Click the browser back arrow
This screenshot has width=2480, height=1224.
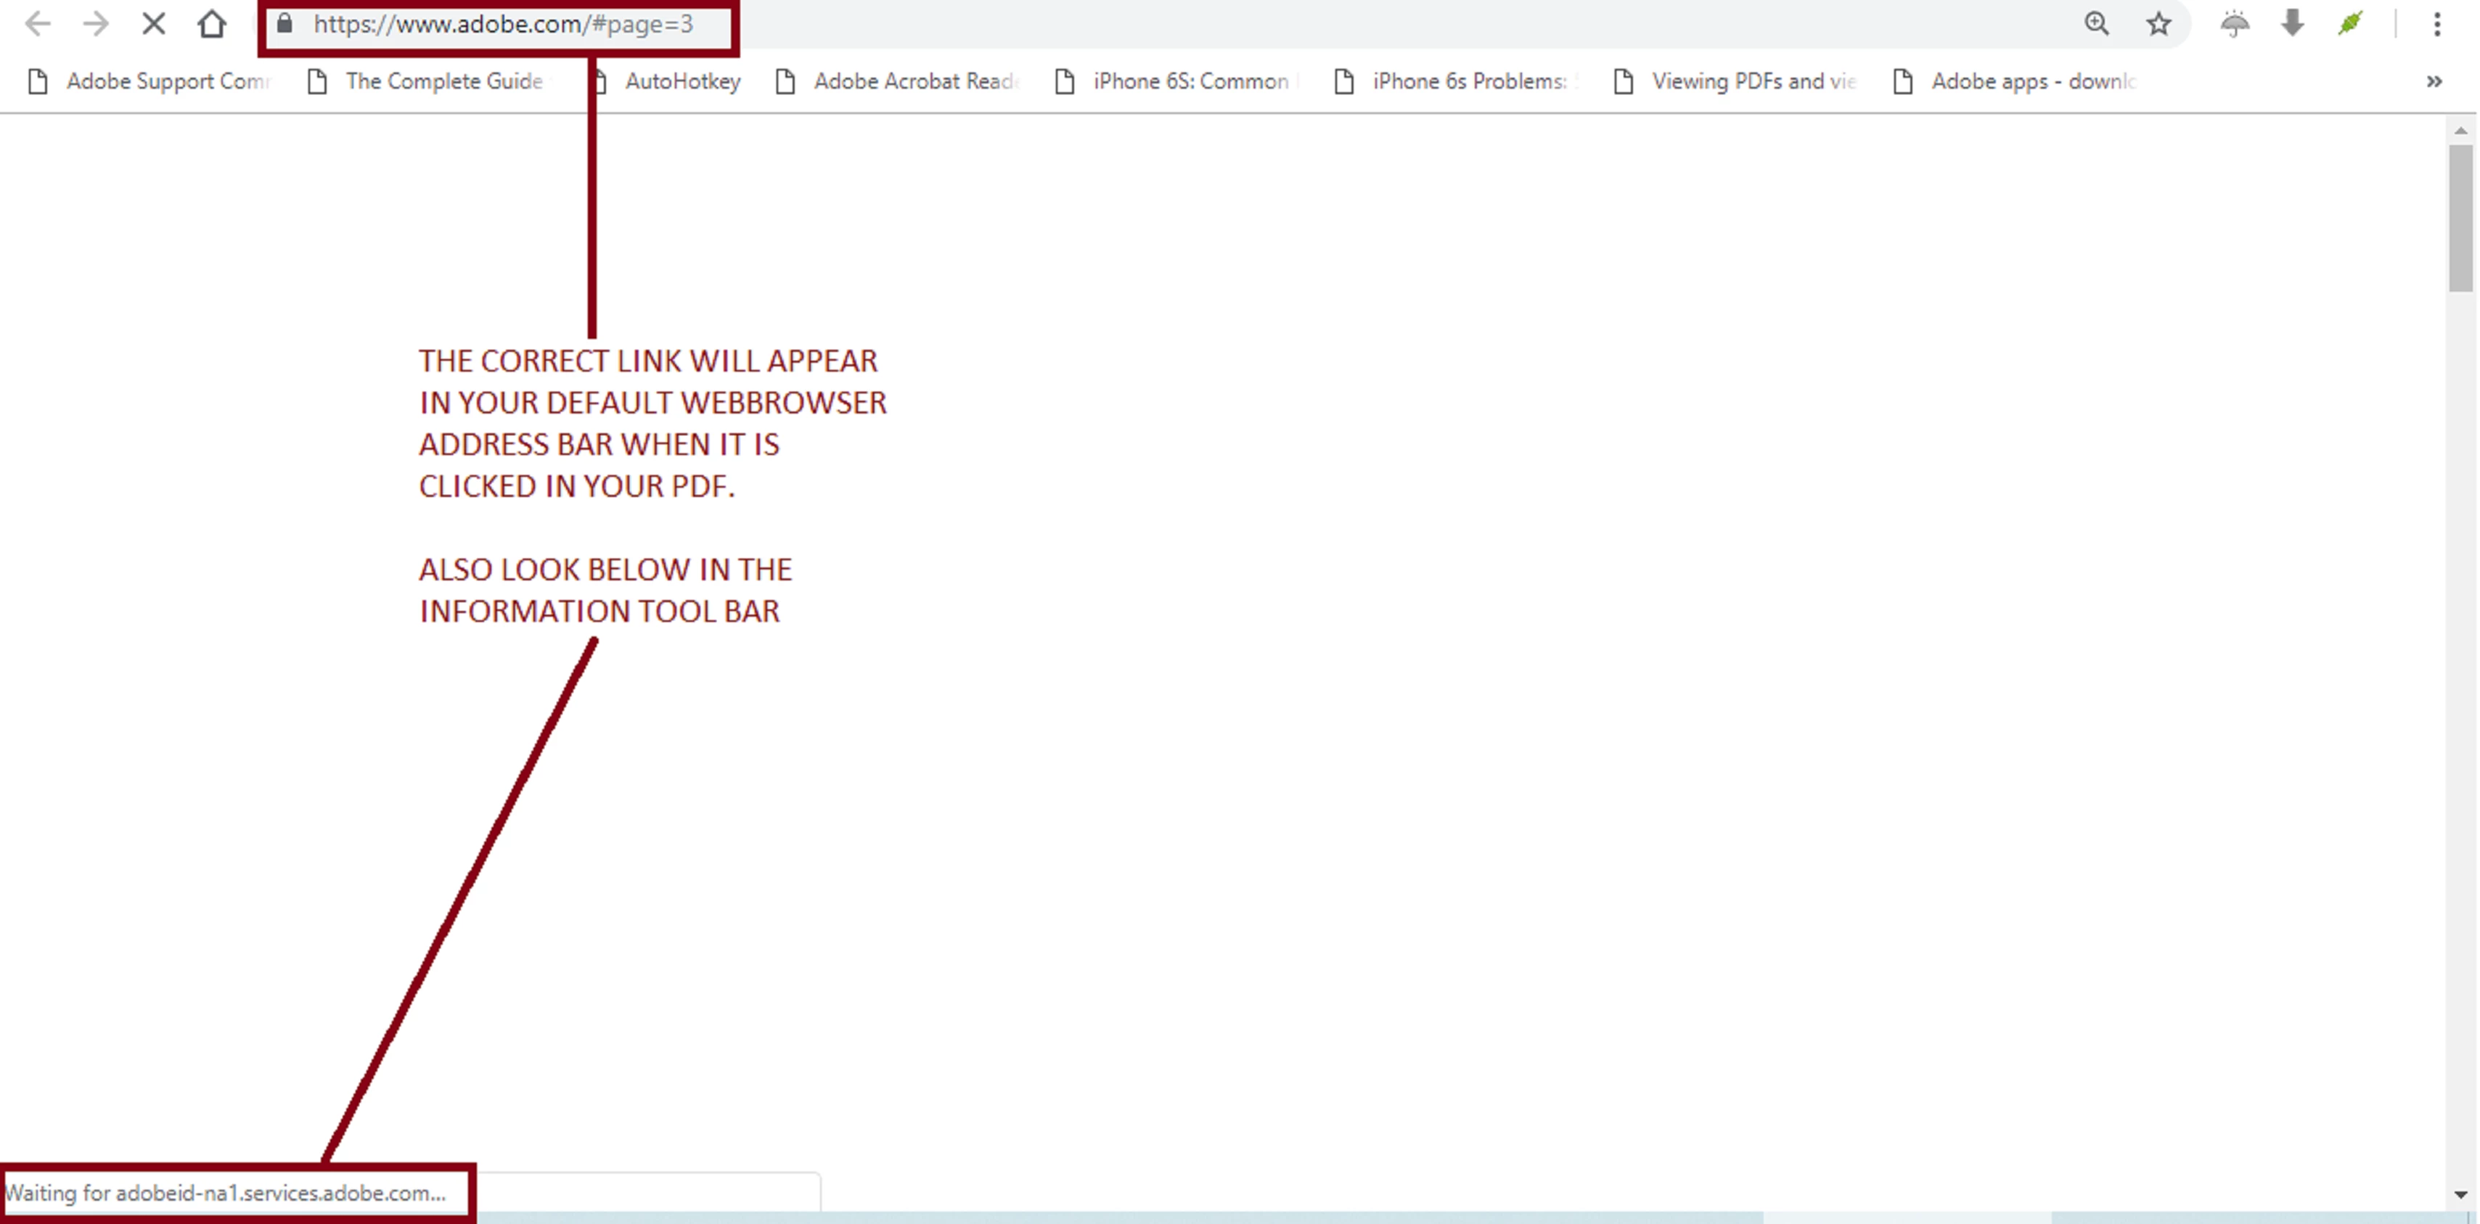pyautogui.click(x=38, y=24)
